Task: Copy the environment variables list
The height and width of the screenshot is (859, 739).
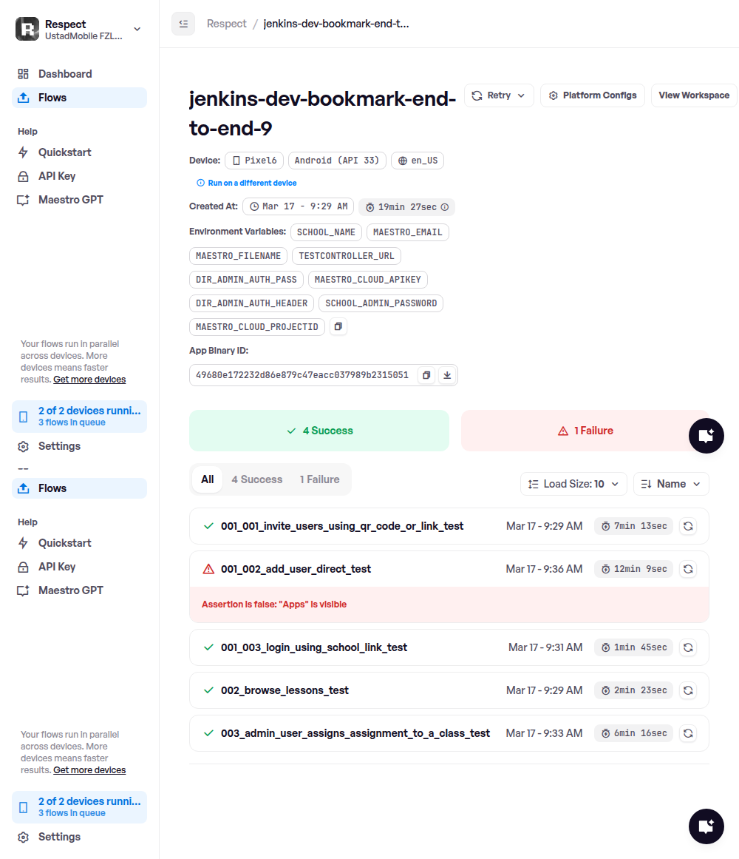Action: (x=338, y=326)
